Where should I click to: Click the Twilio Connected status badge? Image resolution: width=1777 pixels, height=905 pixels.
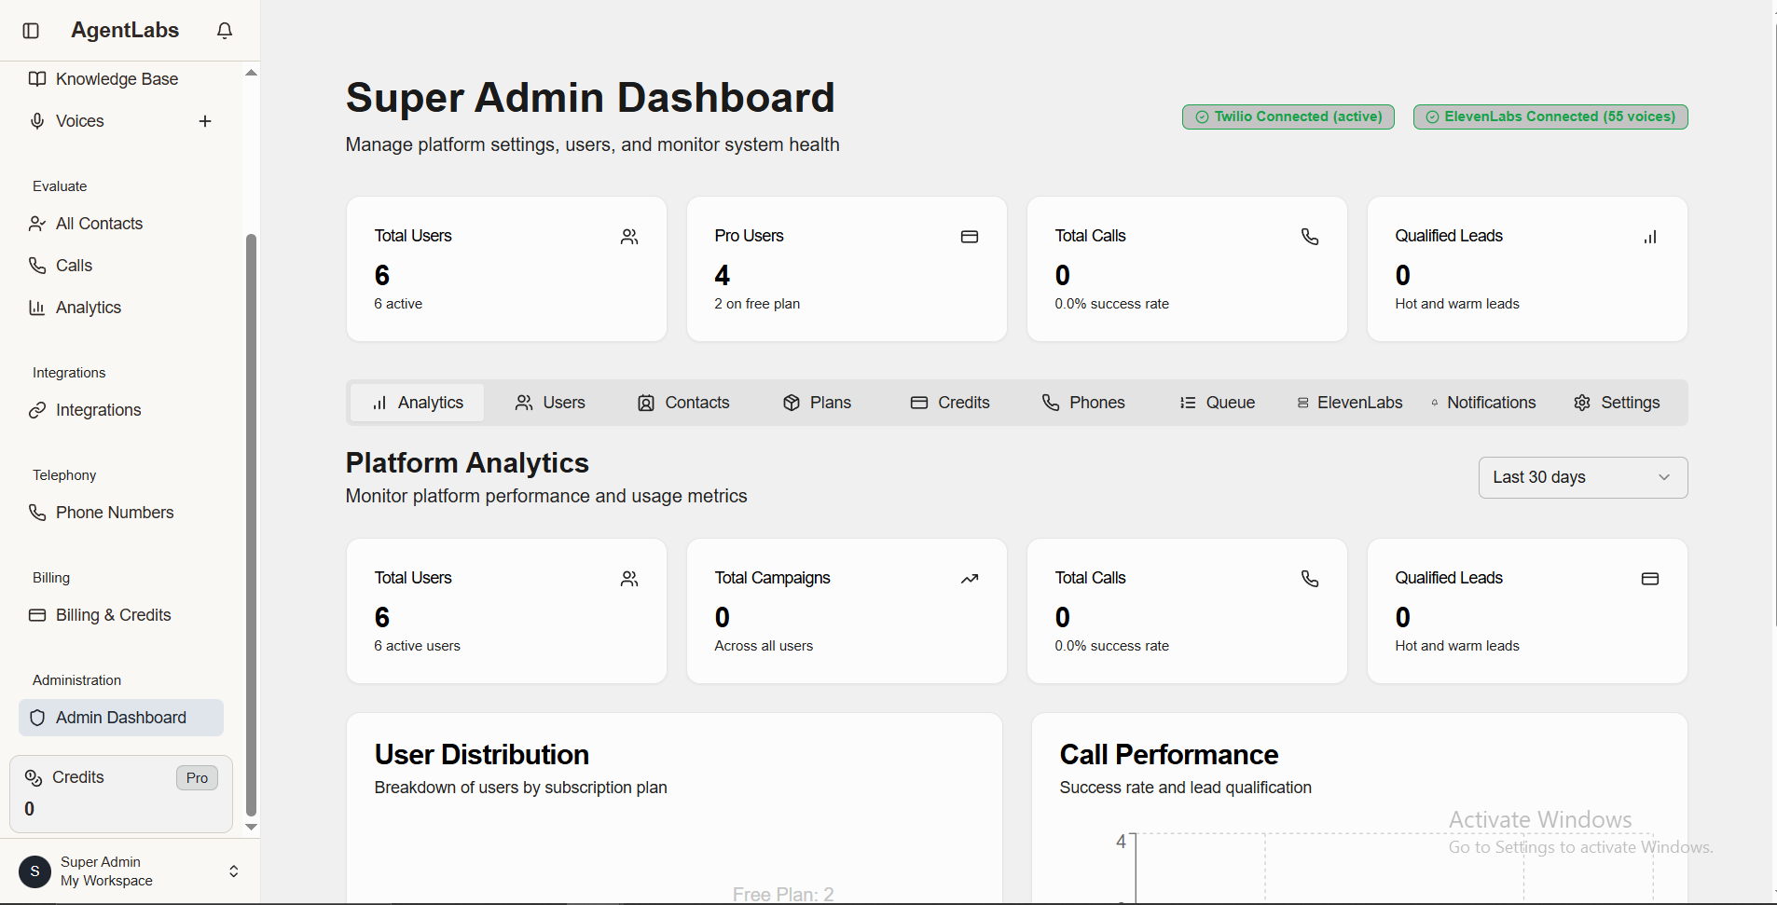[1288, 117]
